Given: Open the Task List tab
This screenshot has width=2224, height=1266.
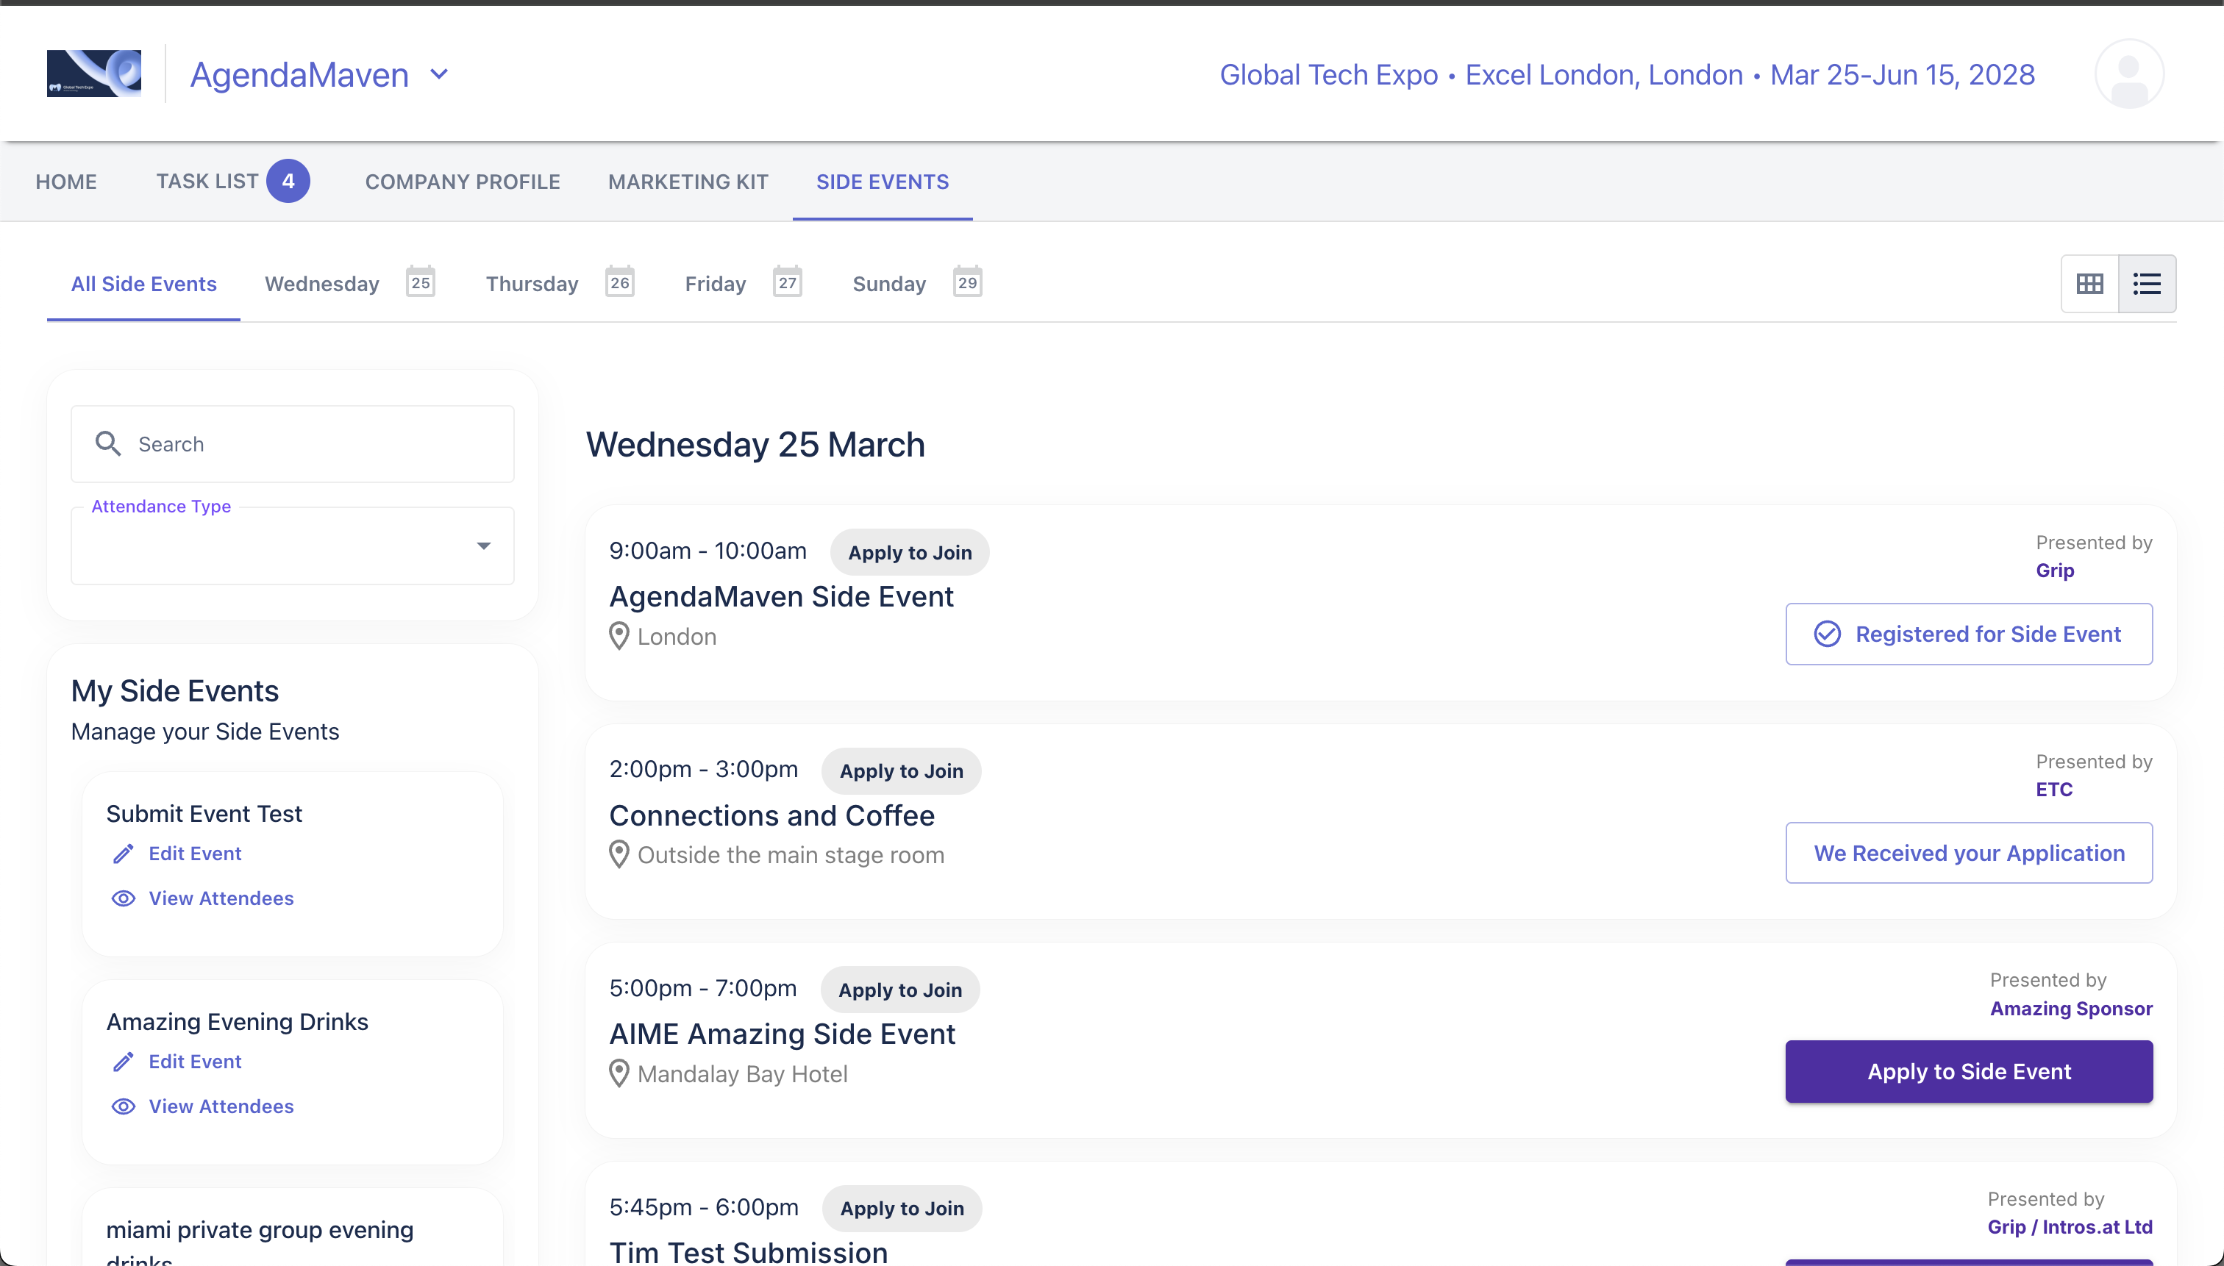Looking at the screenshot, I should 207,181.
